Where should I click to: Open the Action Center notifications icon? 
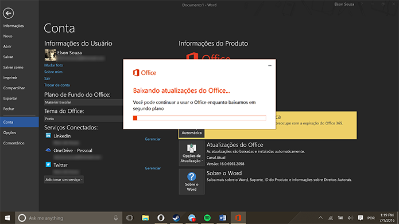(x=361, y=218)
